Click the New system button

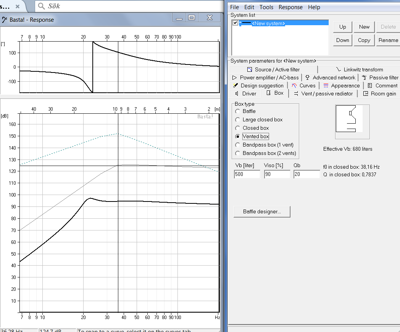click(364, 27)
